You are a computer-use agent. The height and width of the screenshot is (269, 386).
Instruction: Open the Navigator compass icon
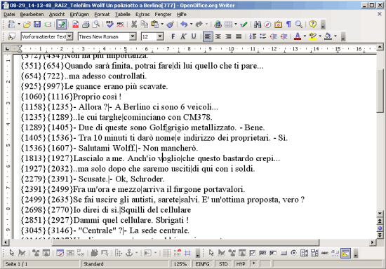(267, 24)
